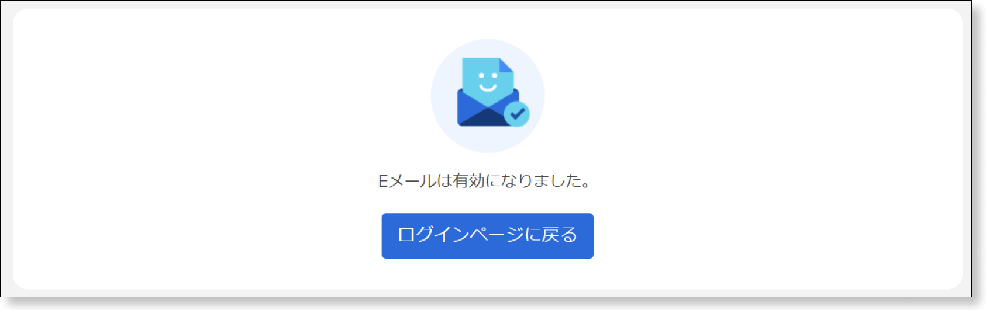Click なりました at the end of the message
Viewport: 986px width, 310px height.
tap(540, 181)
